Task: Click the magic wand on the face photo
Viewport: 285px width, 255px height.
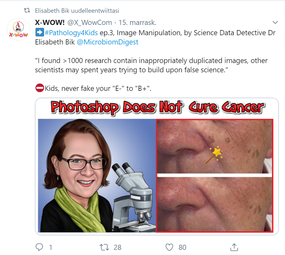Action: pos(214,154)
